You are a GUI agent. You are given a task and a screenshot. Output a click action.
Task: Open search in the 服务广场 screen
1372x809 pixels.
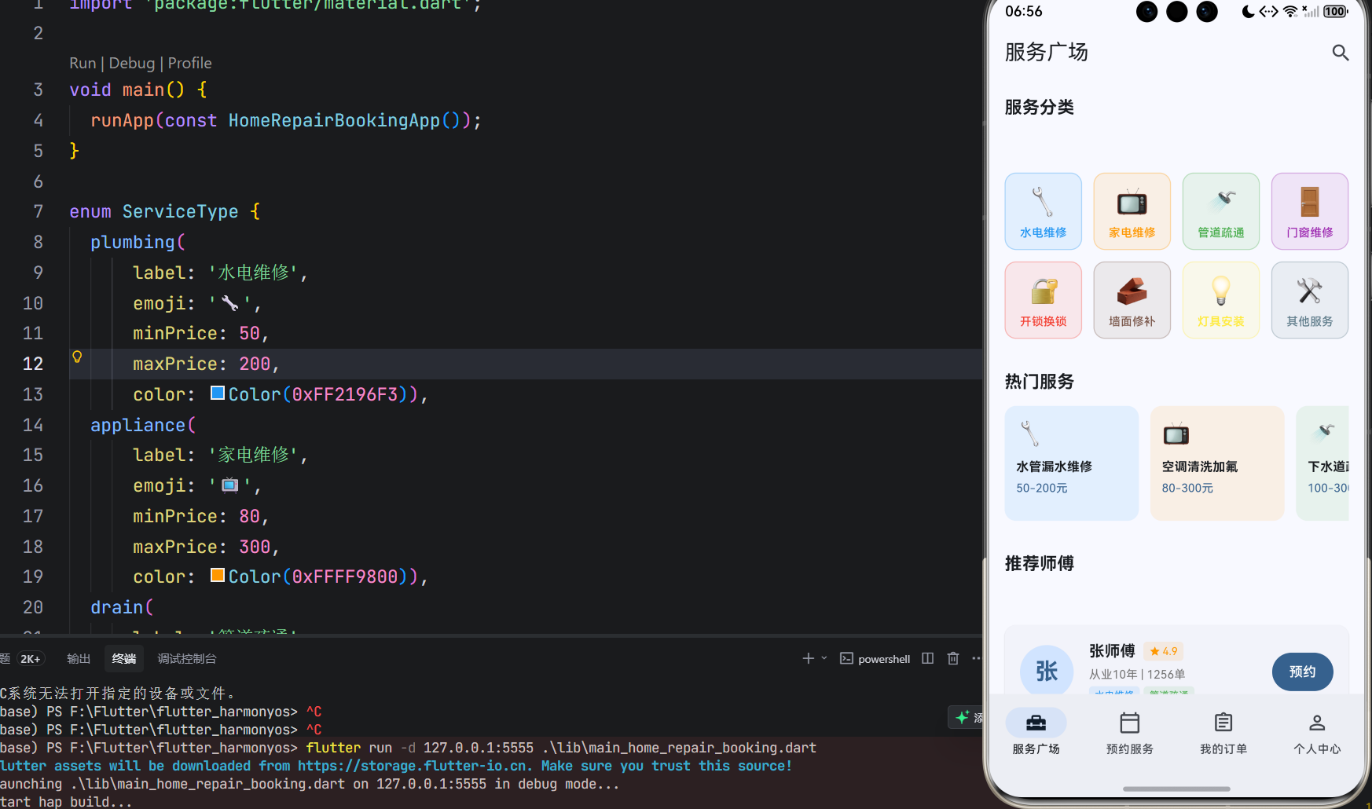coord(1340,52)
